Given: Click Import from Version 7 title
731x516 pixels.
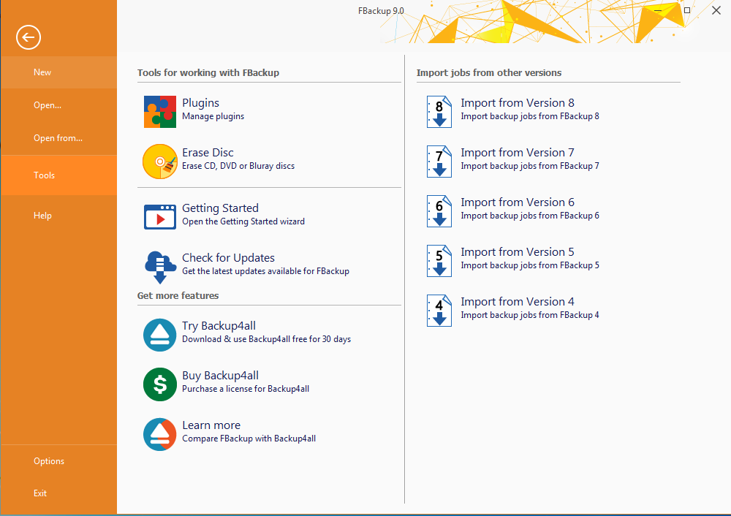Looking at the screenshot, I should (518, 153).
